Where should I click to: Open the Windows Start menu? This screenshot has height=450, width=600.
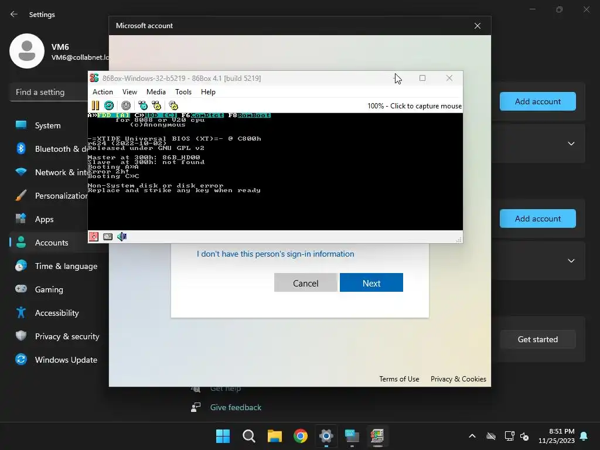(x=223, y=436)
